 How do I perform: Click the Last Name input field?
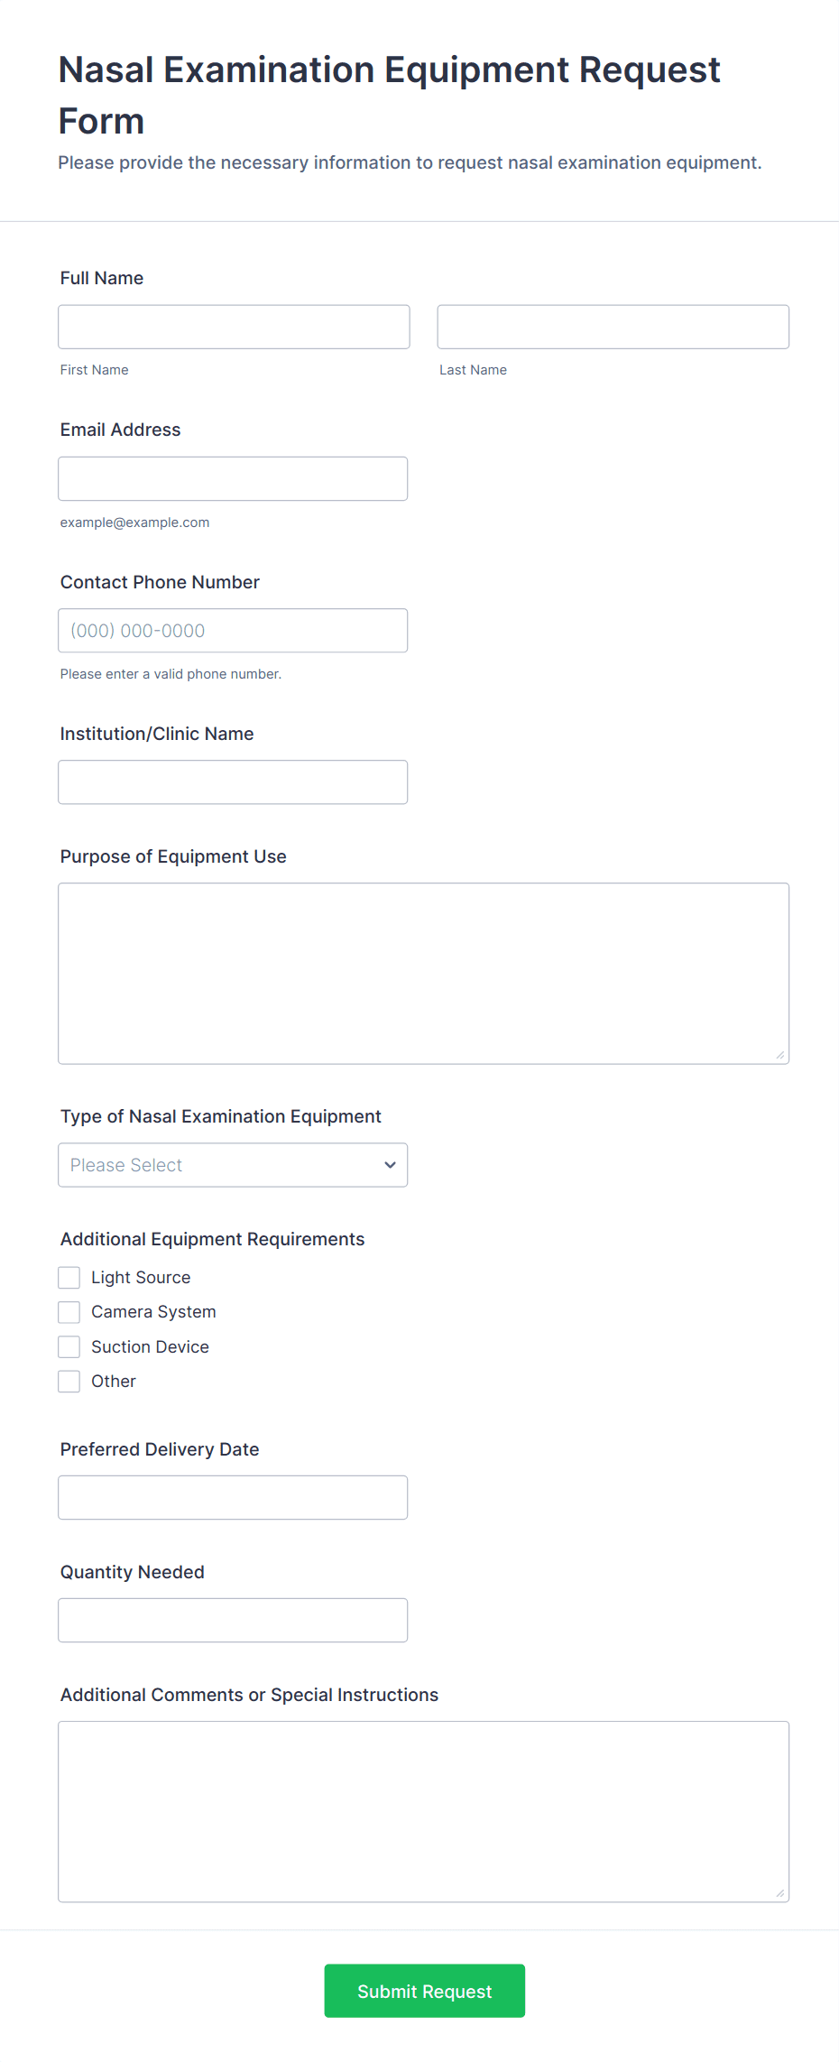[x=613, y=327]
